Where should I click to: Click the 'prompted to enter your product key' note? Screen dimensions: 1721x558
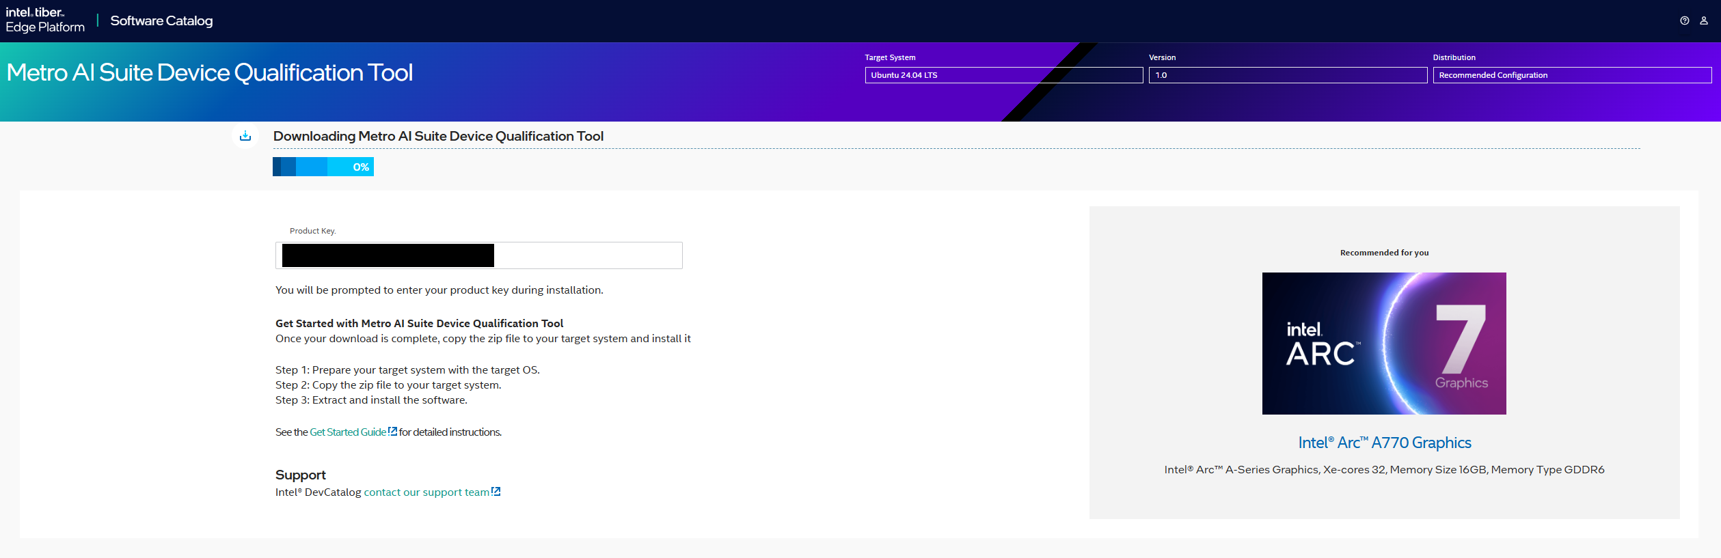[x=439, y=290]
